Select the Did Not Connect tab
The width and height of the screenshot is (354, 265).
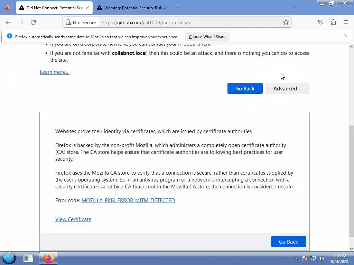click(54, 8)
